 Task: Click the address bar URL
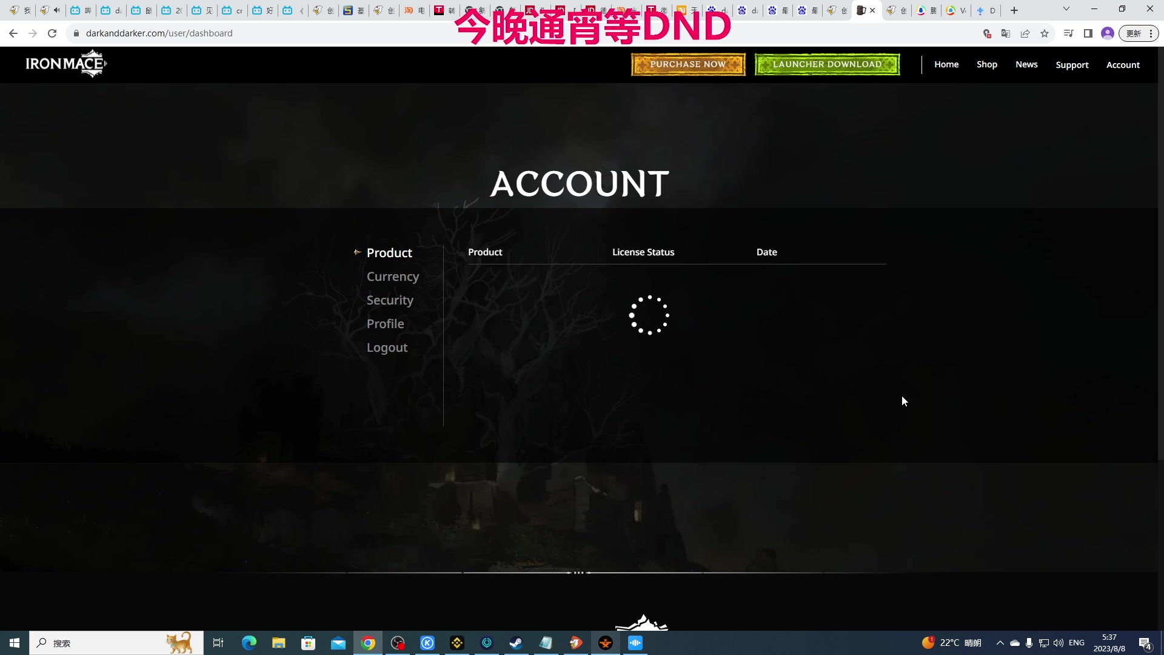159,33
